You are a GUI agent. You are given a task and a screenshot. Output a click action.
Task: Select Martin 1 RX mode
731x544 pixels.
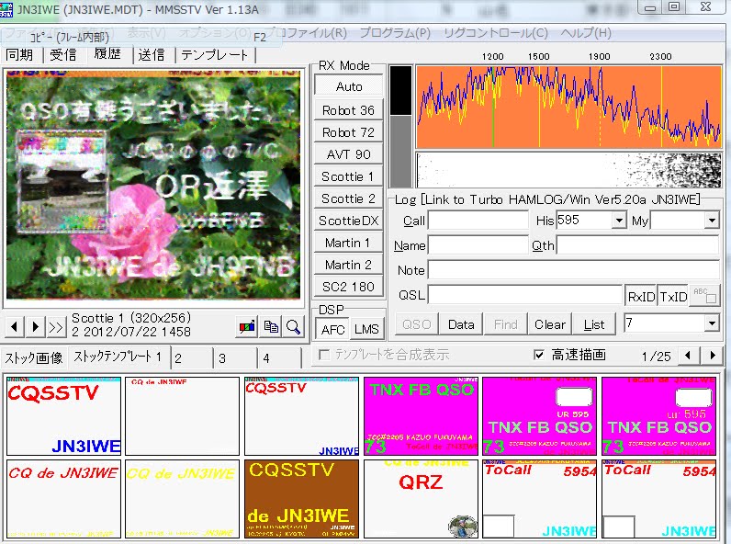[349, 243]
